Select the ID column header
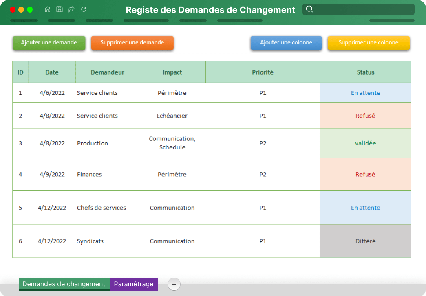The image size is (426, 296). point(20,72)
